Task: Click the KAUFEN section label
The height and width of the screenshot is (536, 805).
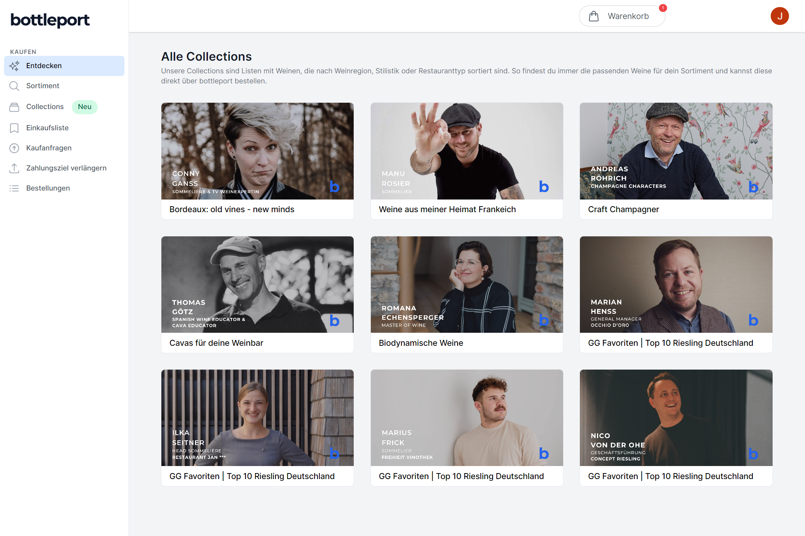Action: click(x=23, y=52)
